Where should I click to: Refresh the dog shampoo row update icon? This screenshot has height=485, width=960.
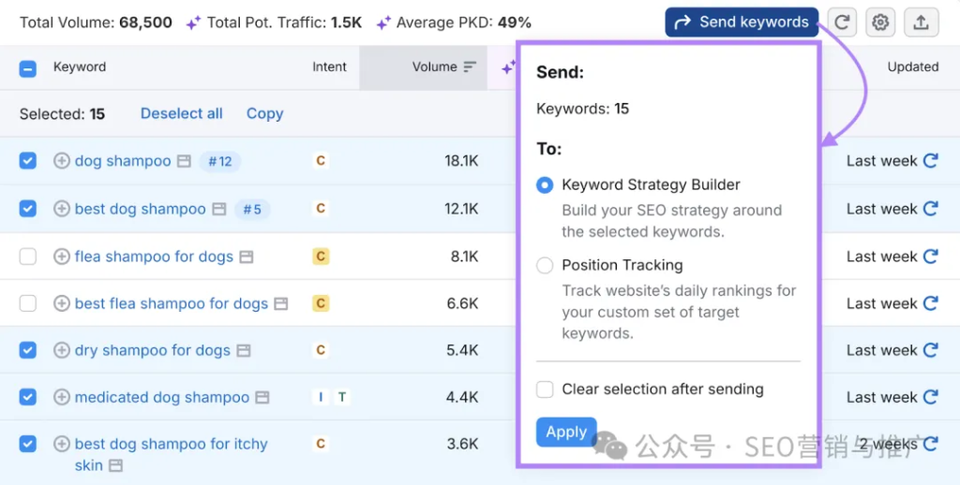point(930,161)
